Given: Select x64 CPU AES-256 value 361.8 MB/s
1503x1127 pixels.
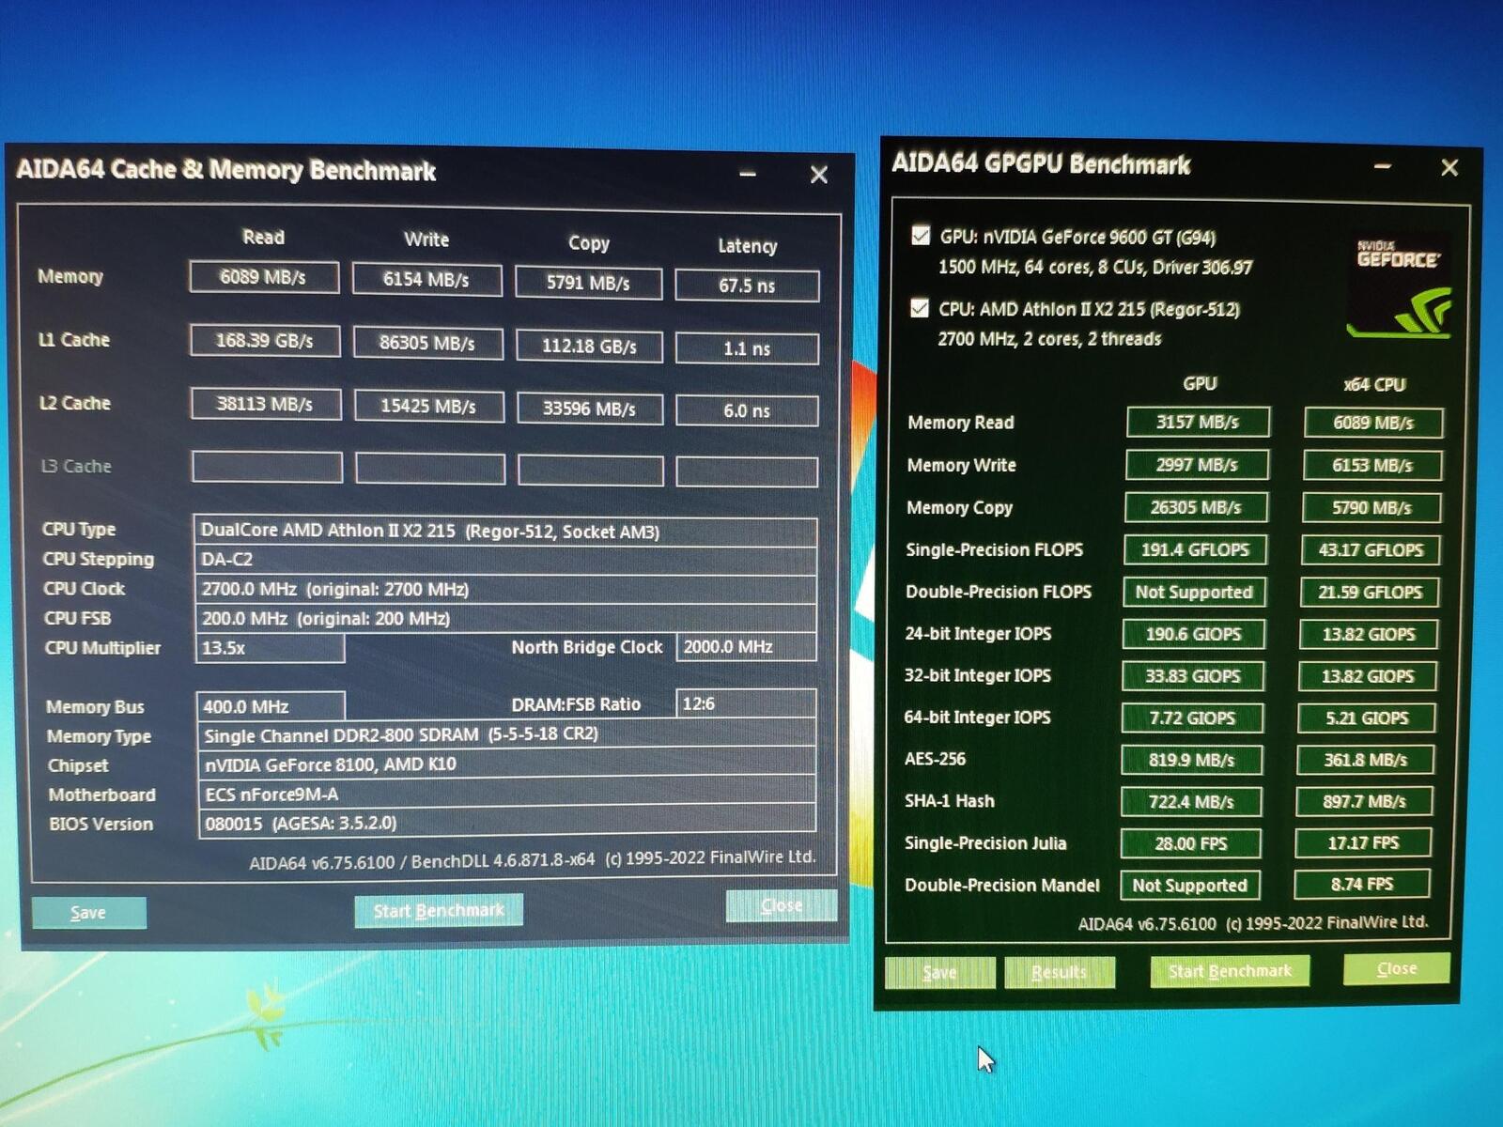Looking at the screenshot, I should click(1366, 760).
